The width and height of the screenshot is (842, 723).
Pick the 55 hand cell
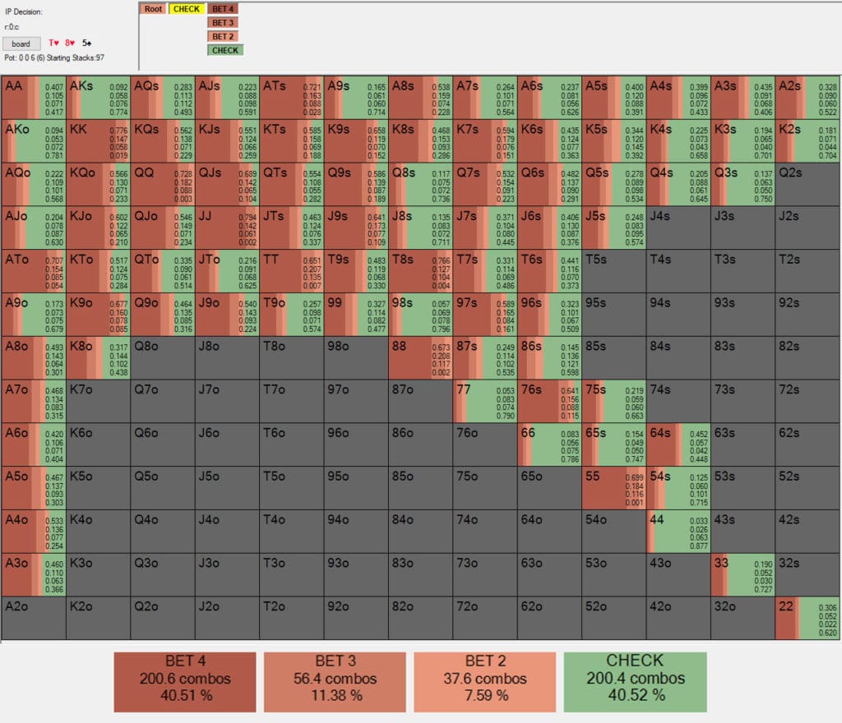point(613,489)
